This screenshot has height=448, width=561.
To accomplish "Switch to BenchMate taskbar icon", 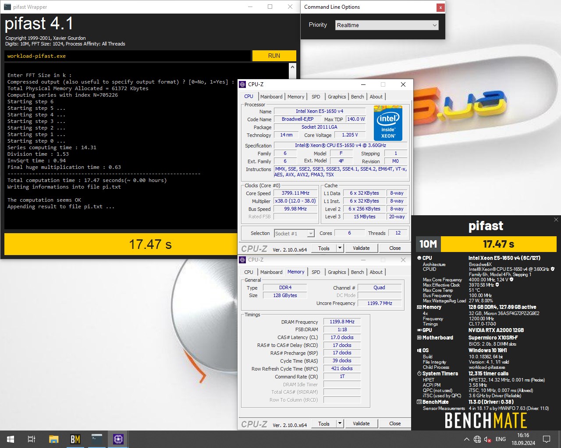I will [x=75, y=439].
